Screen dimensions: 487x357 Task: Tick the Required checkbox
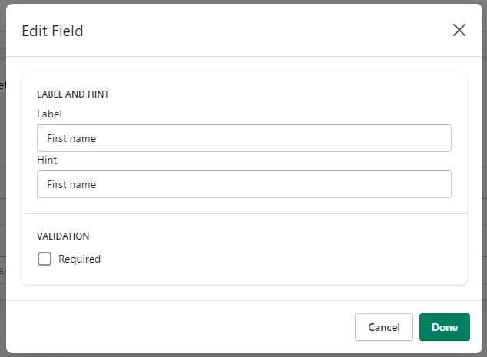[x=45, y=259]
